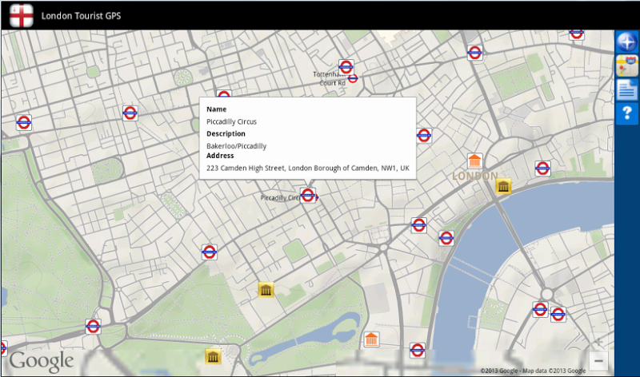Select the orange landmark marker at bottom center

click(371, 339)
